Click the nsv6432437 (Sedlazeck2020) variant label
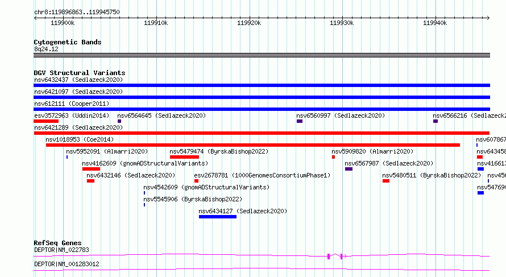The height and width of the screenshot is (277, 506). click(x=78, y=80)
